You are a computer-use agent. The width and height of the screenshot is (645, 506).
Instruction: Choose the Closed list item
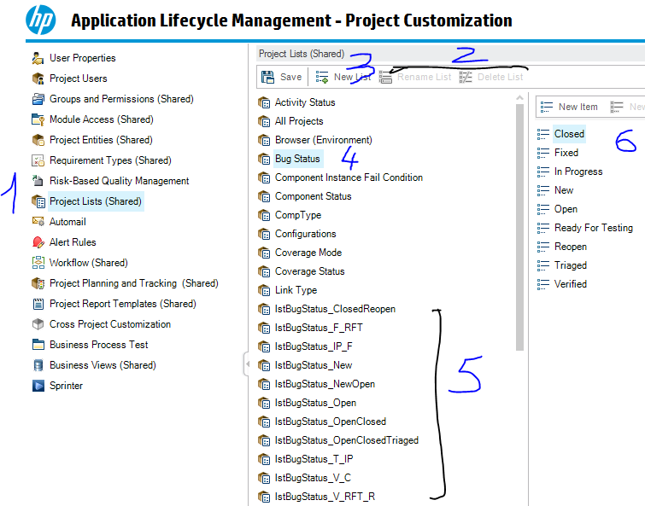[569, 134]
